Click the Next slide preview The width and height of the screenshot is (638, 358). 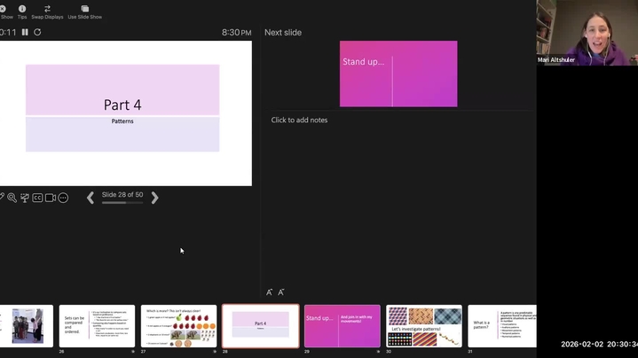(398, 74)
